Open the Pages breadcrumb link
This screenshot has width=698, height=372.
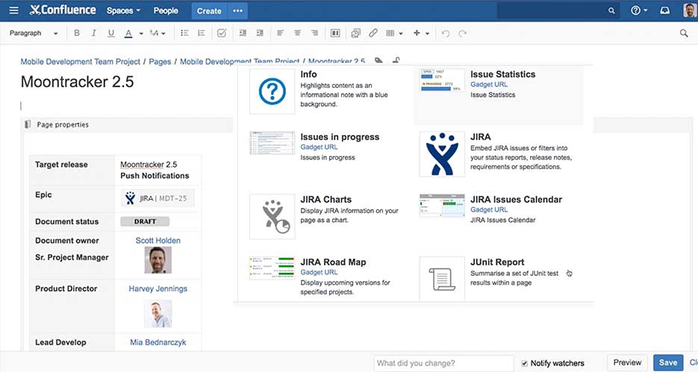tap(160, 62)
